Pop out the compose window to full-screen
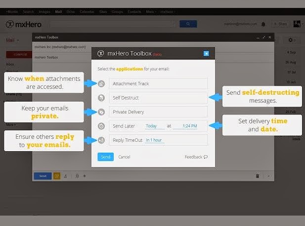 pyautogui.click(x=264, y=37)
